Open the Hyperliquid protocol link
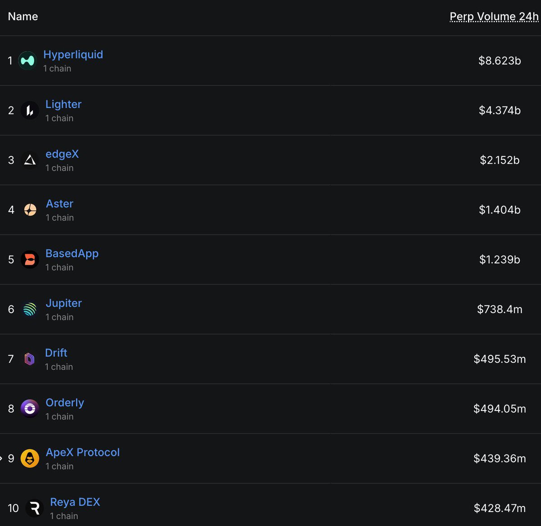541x526 pixels. (73, 55)
